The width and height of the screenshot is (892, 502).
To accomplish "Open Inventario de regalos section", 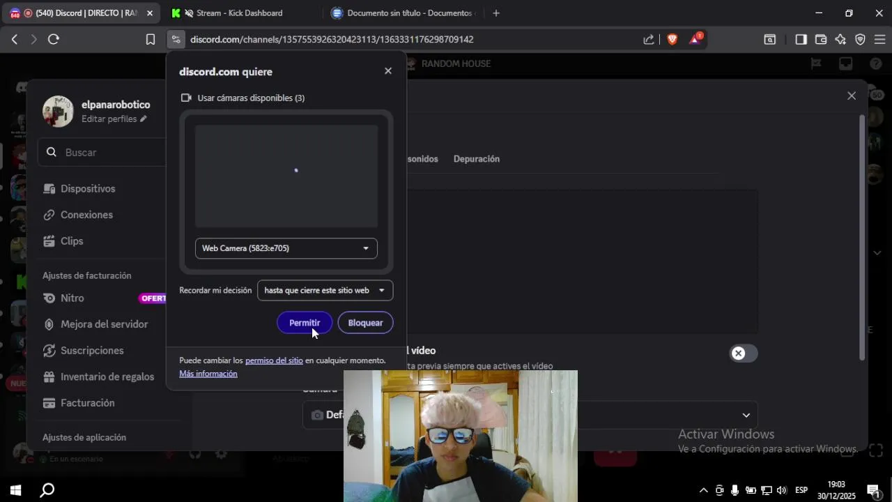I will click(107, 376).
